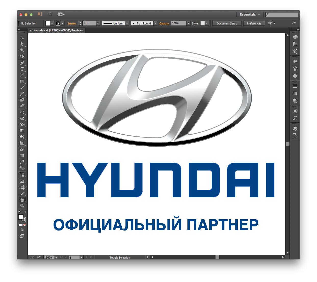The width and height of the screenshot is (317, 282).
Task: Open the Uniform width profile dropdown
Action: [127, 23]
